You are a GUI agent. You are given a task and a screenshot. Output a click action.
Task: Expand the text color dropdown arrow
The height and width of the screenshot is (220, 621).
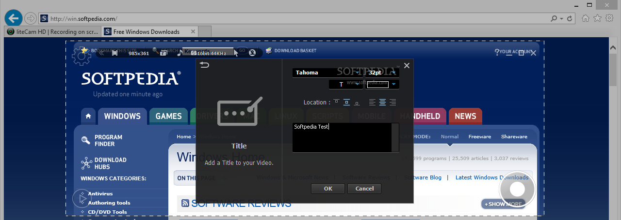pyautogui.click(x=394, y=85)
